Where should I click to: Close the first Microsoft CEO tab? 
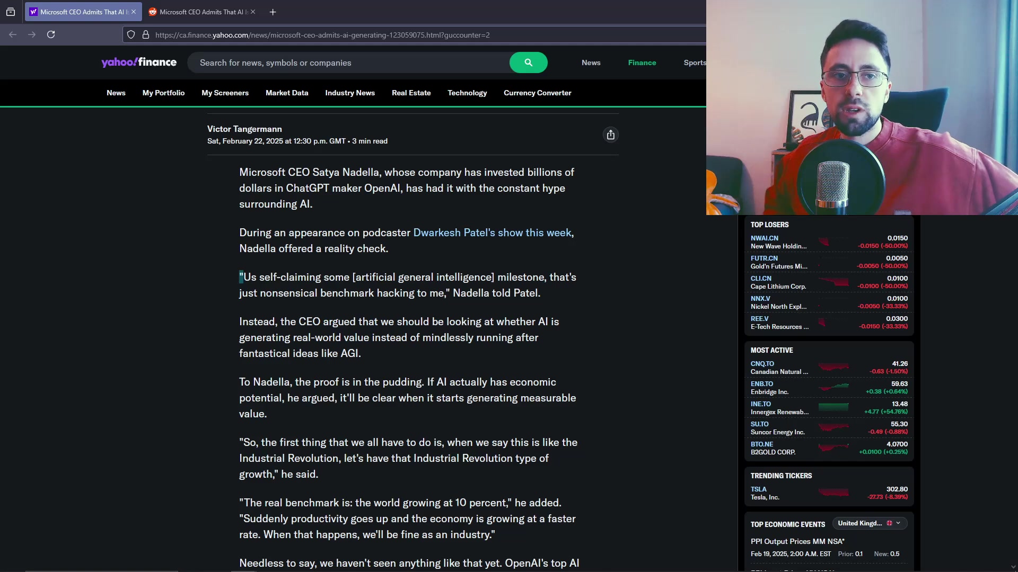[x=134, y=12]
